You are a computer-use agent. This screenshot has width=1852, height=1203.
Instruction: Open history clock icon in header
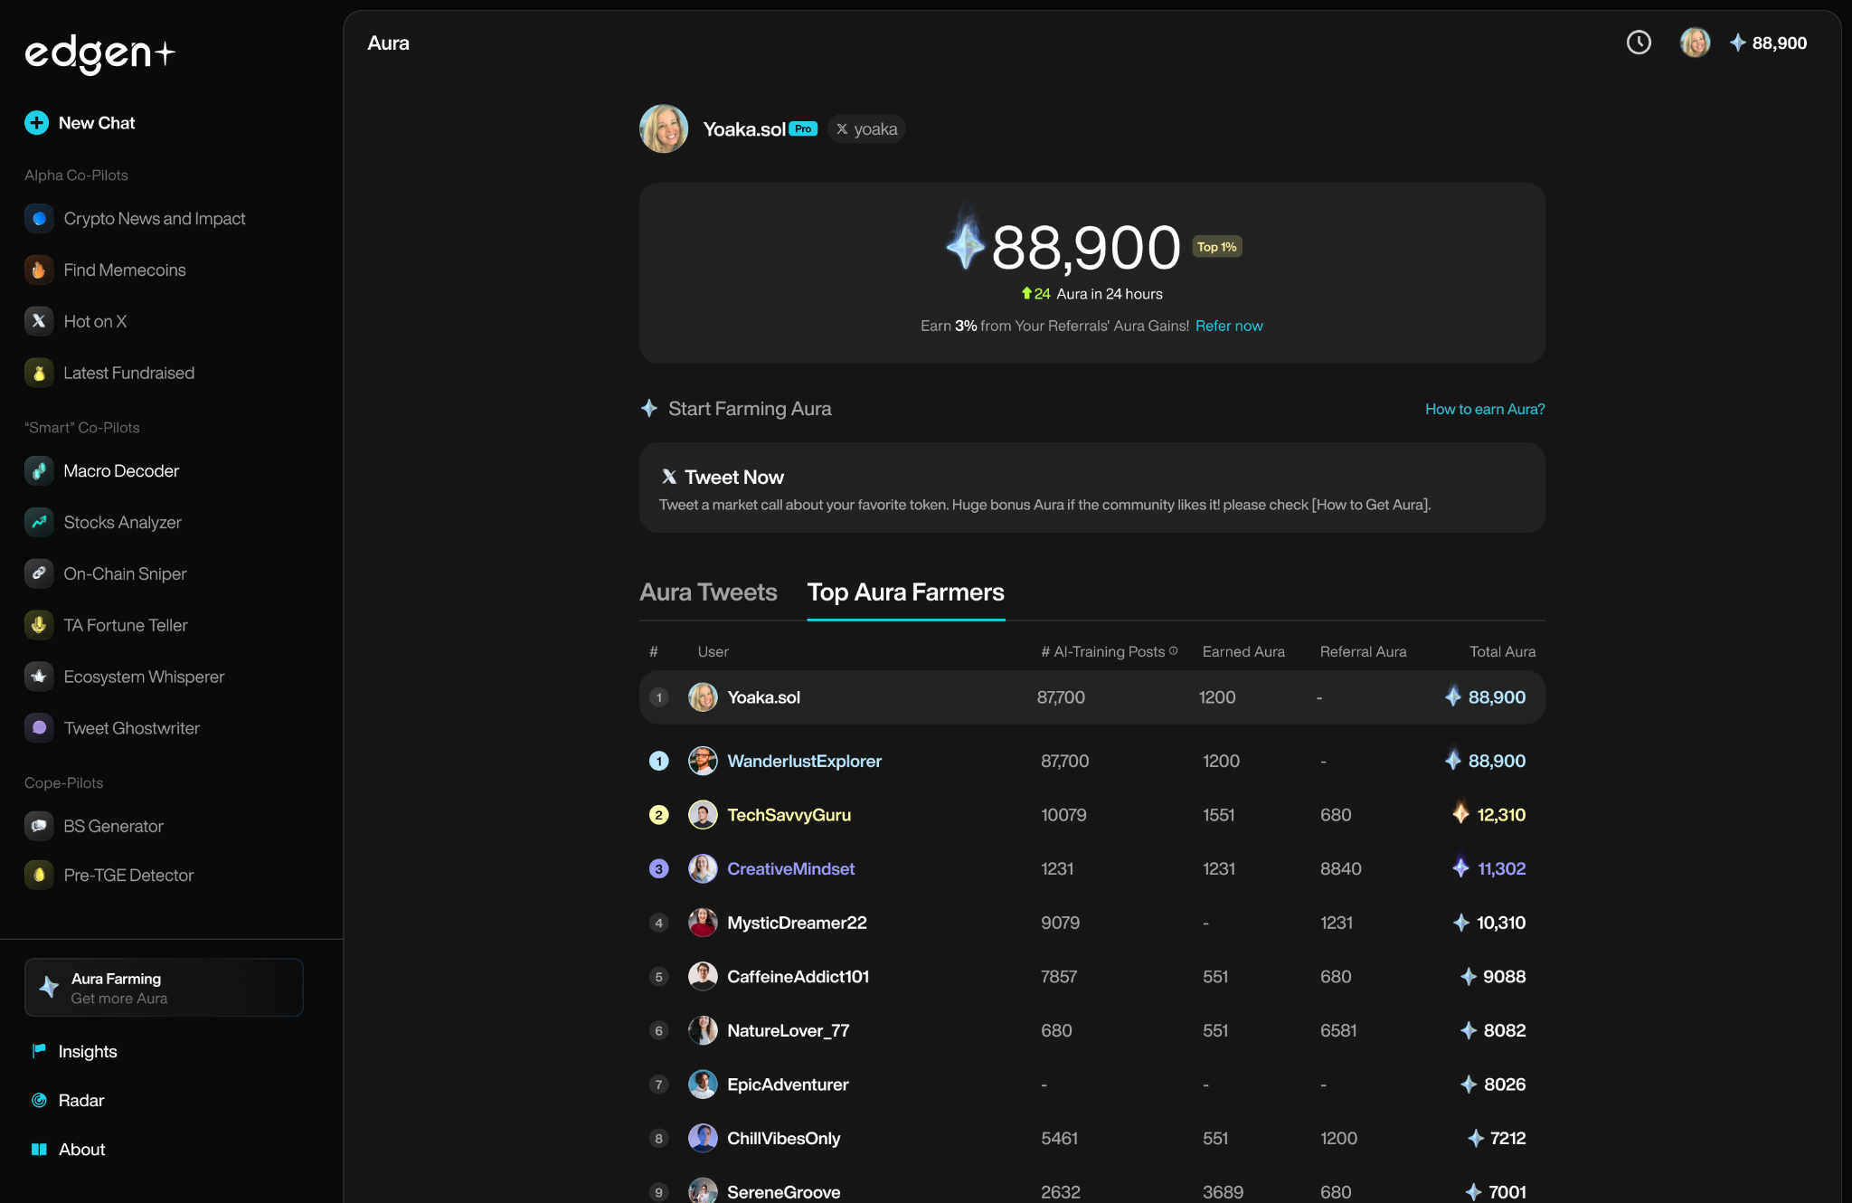pyautogui.click(x=1639, y=43)
